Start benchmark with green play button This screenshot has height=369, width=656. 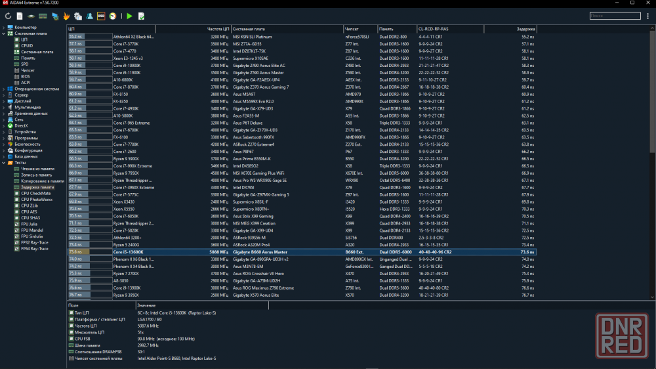[130, 16]
